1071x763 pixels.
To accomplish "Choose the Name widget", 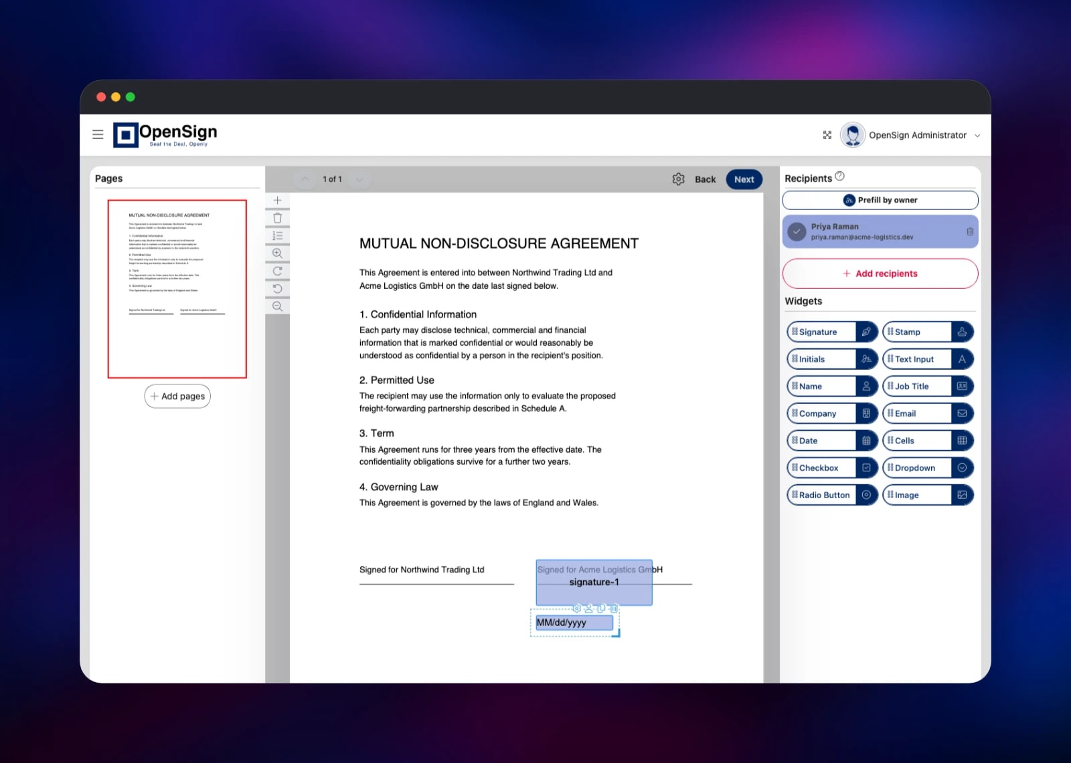I will click(832, 386).
